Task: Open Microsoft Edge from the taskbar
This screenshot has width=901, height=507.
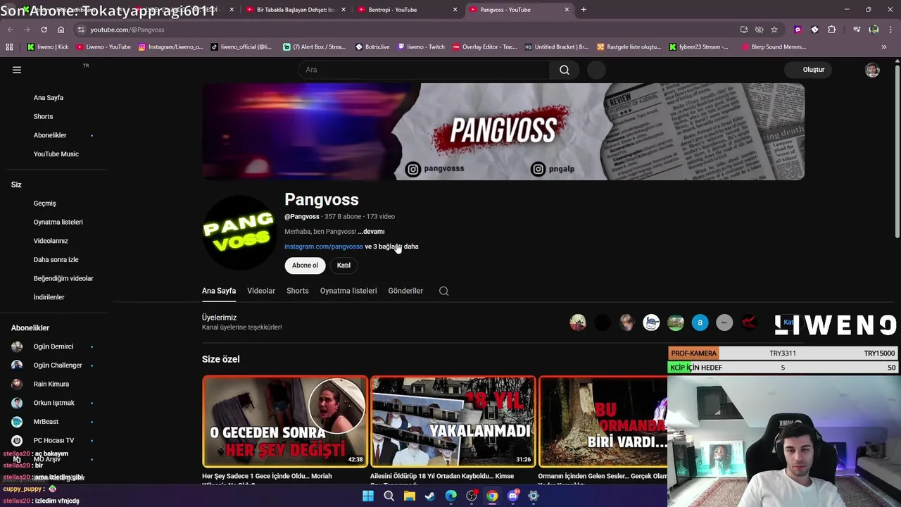Action: [450, 496]
